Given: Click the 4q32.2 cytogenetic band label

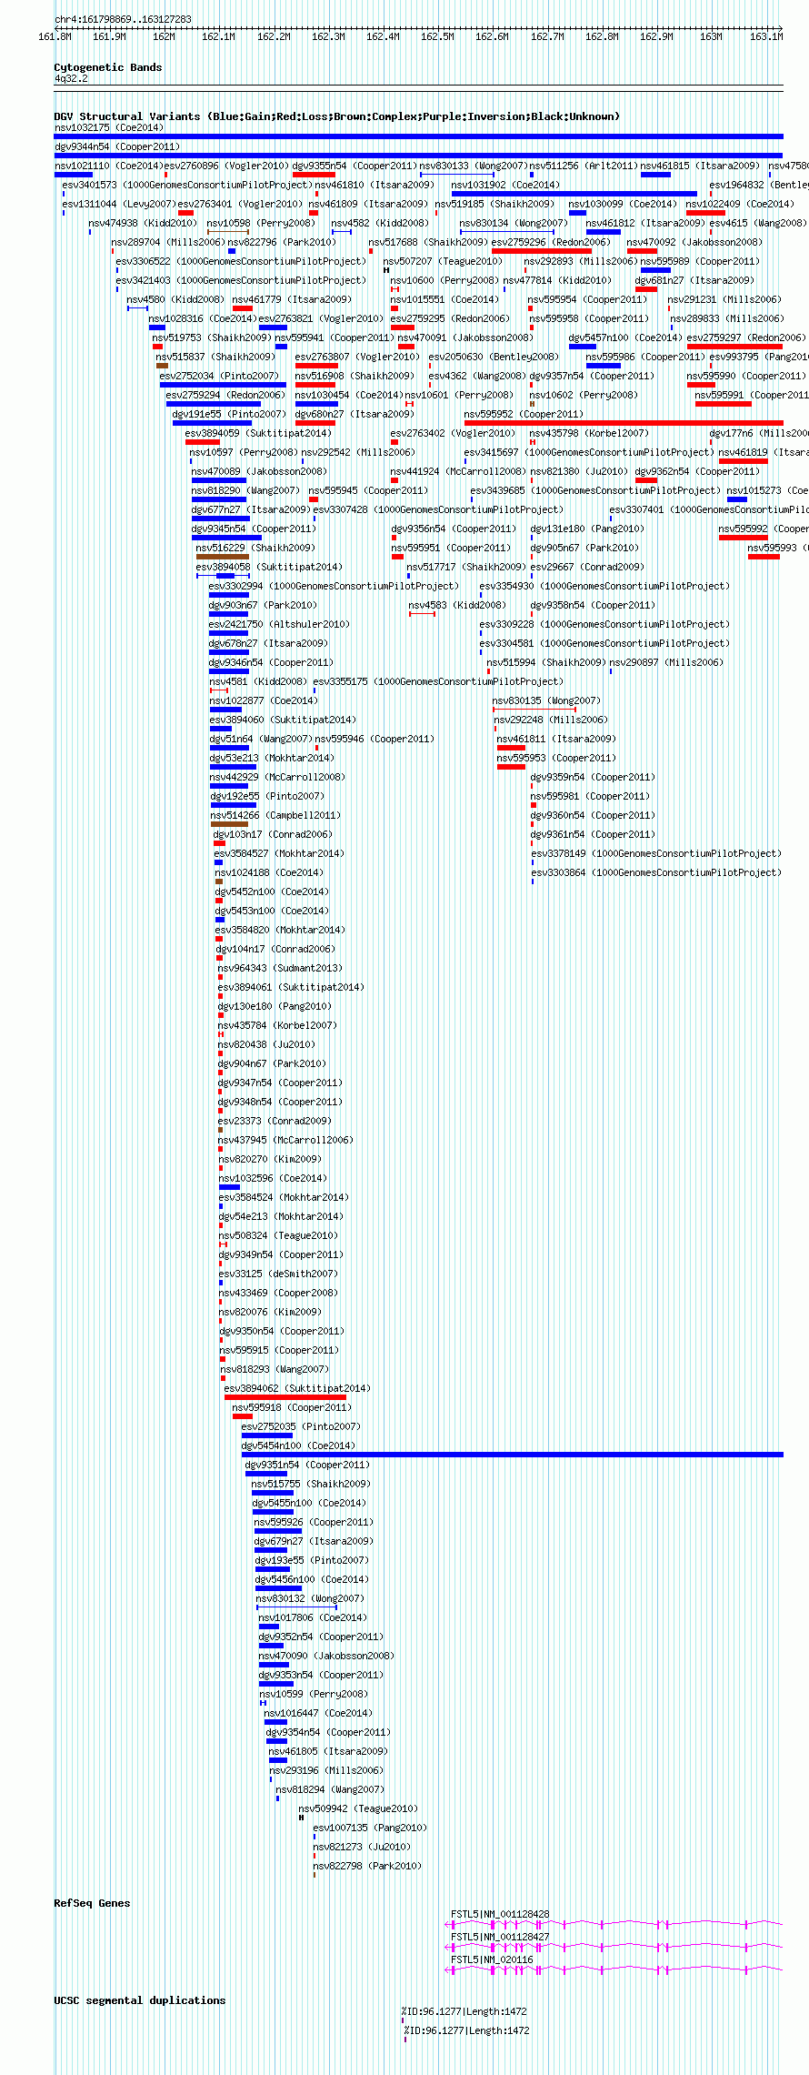Looking at the screenshot, I should (x=71, y=78).
